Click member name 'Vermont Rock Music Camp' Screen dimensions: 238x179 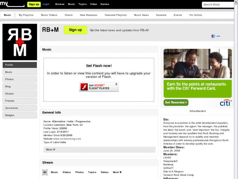point(178,175)
